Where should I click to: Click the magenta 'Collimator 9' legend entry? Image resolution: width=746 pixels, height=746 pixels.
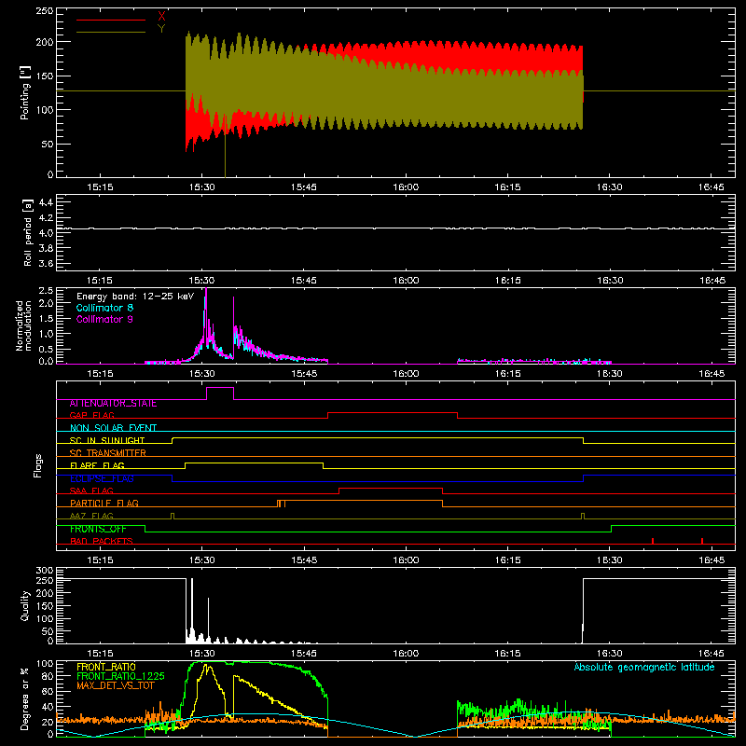pos(104,319)
